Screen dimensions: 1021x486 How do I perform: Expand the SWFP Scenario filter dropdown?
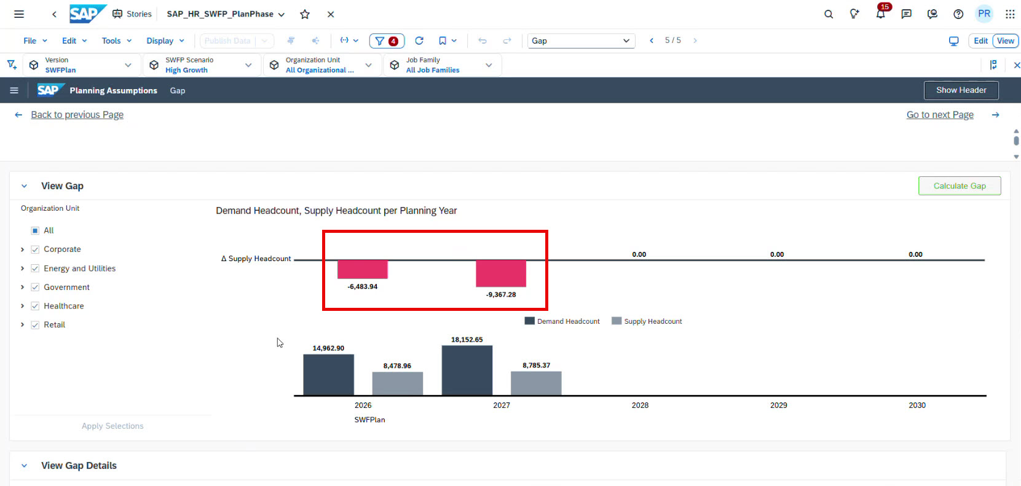click(248, 65)
